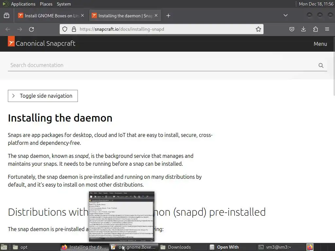Close the Installing the daemon tab
Image resolution: width=335 pixels, height=251 pixels.
[156, 16]
